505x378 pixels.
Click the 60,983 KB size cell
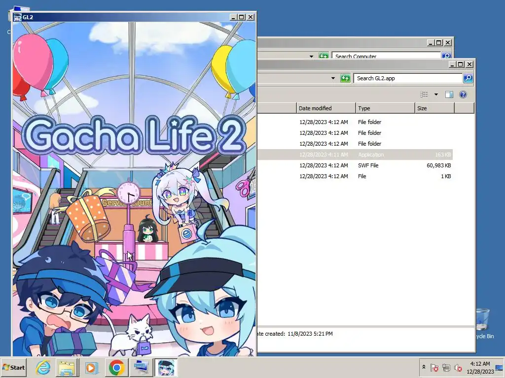(438, 165)
